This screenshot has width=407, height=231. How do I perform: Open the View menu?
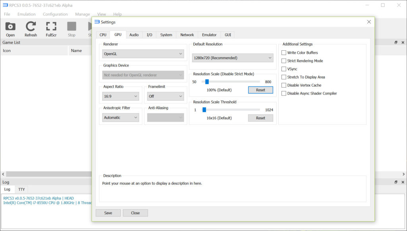pyautogui.click(x=101, y=14)
